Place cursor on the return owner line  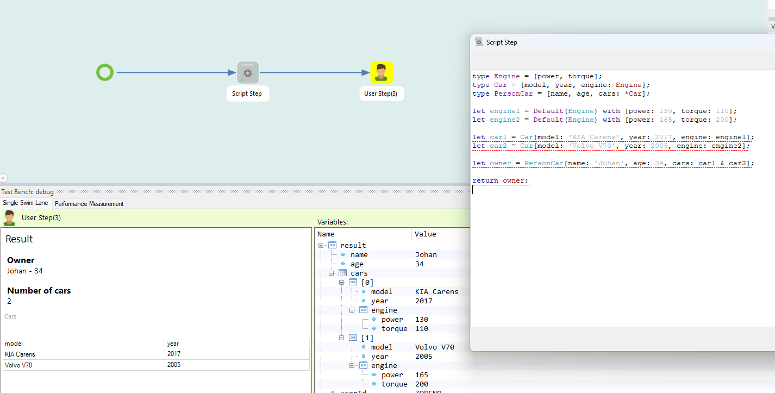coord(500,180)
